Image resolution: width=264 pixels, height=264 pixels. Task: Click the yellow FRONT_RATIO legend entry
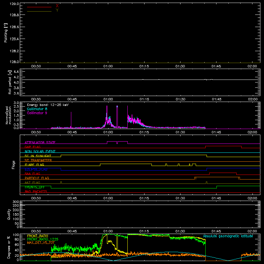point(38,236)
